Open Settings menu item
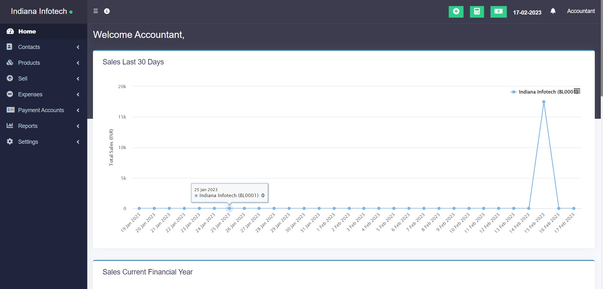This screenshot has height=289, width=603. click(44, 142)
